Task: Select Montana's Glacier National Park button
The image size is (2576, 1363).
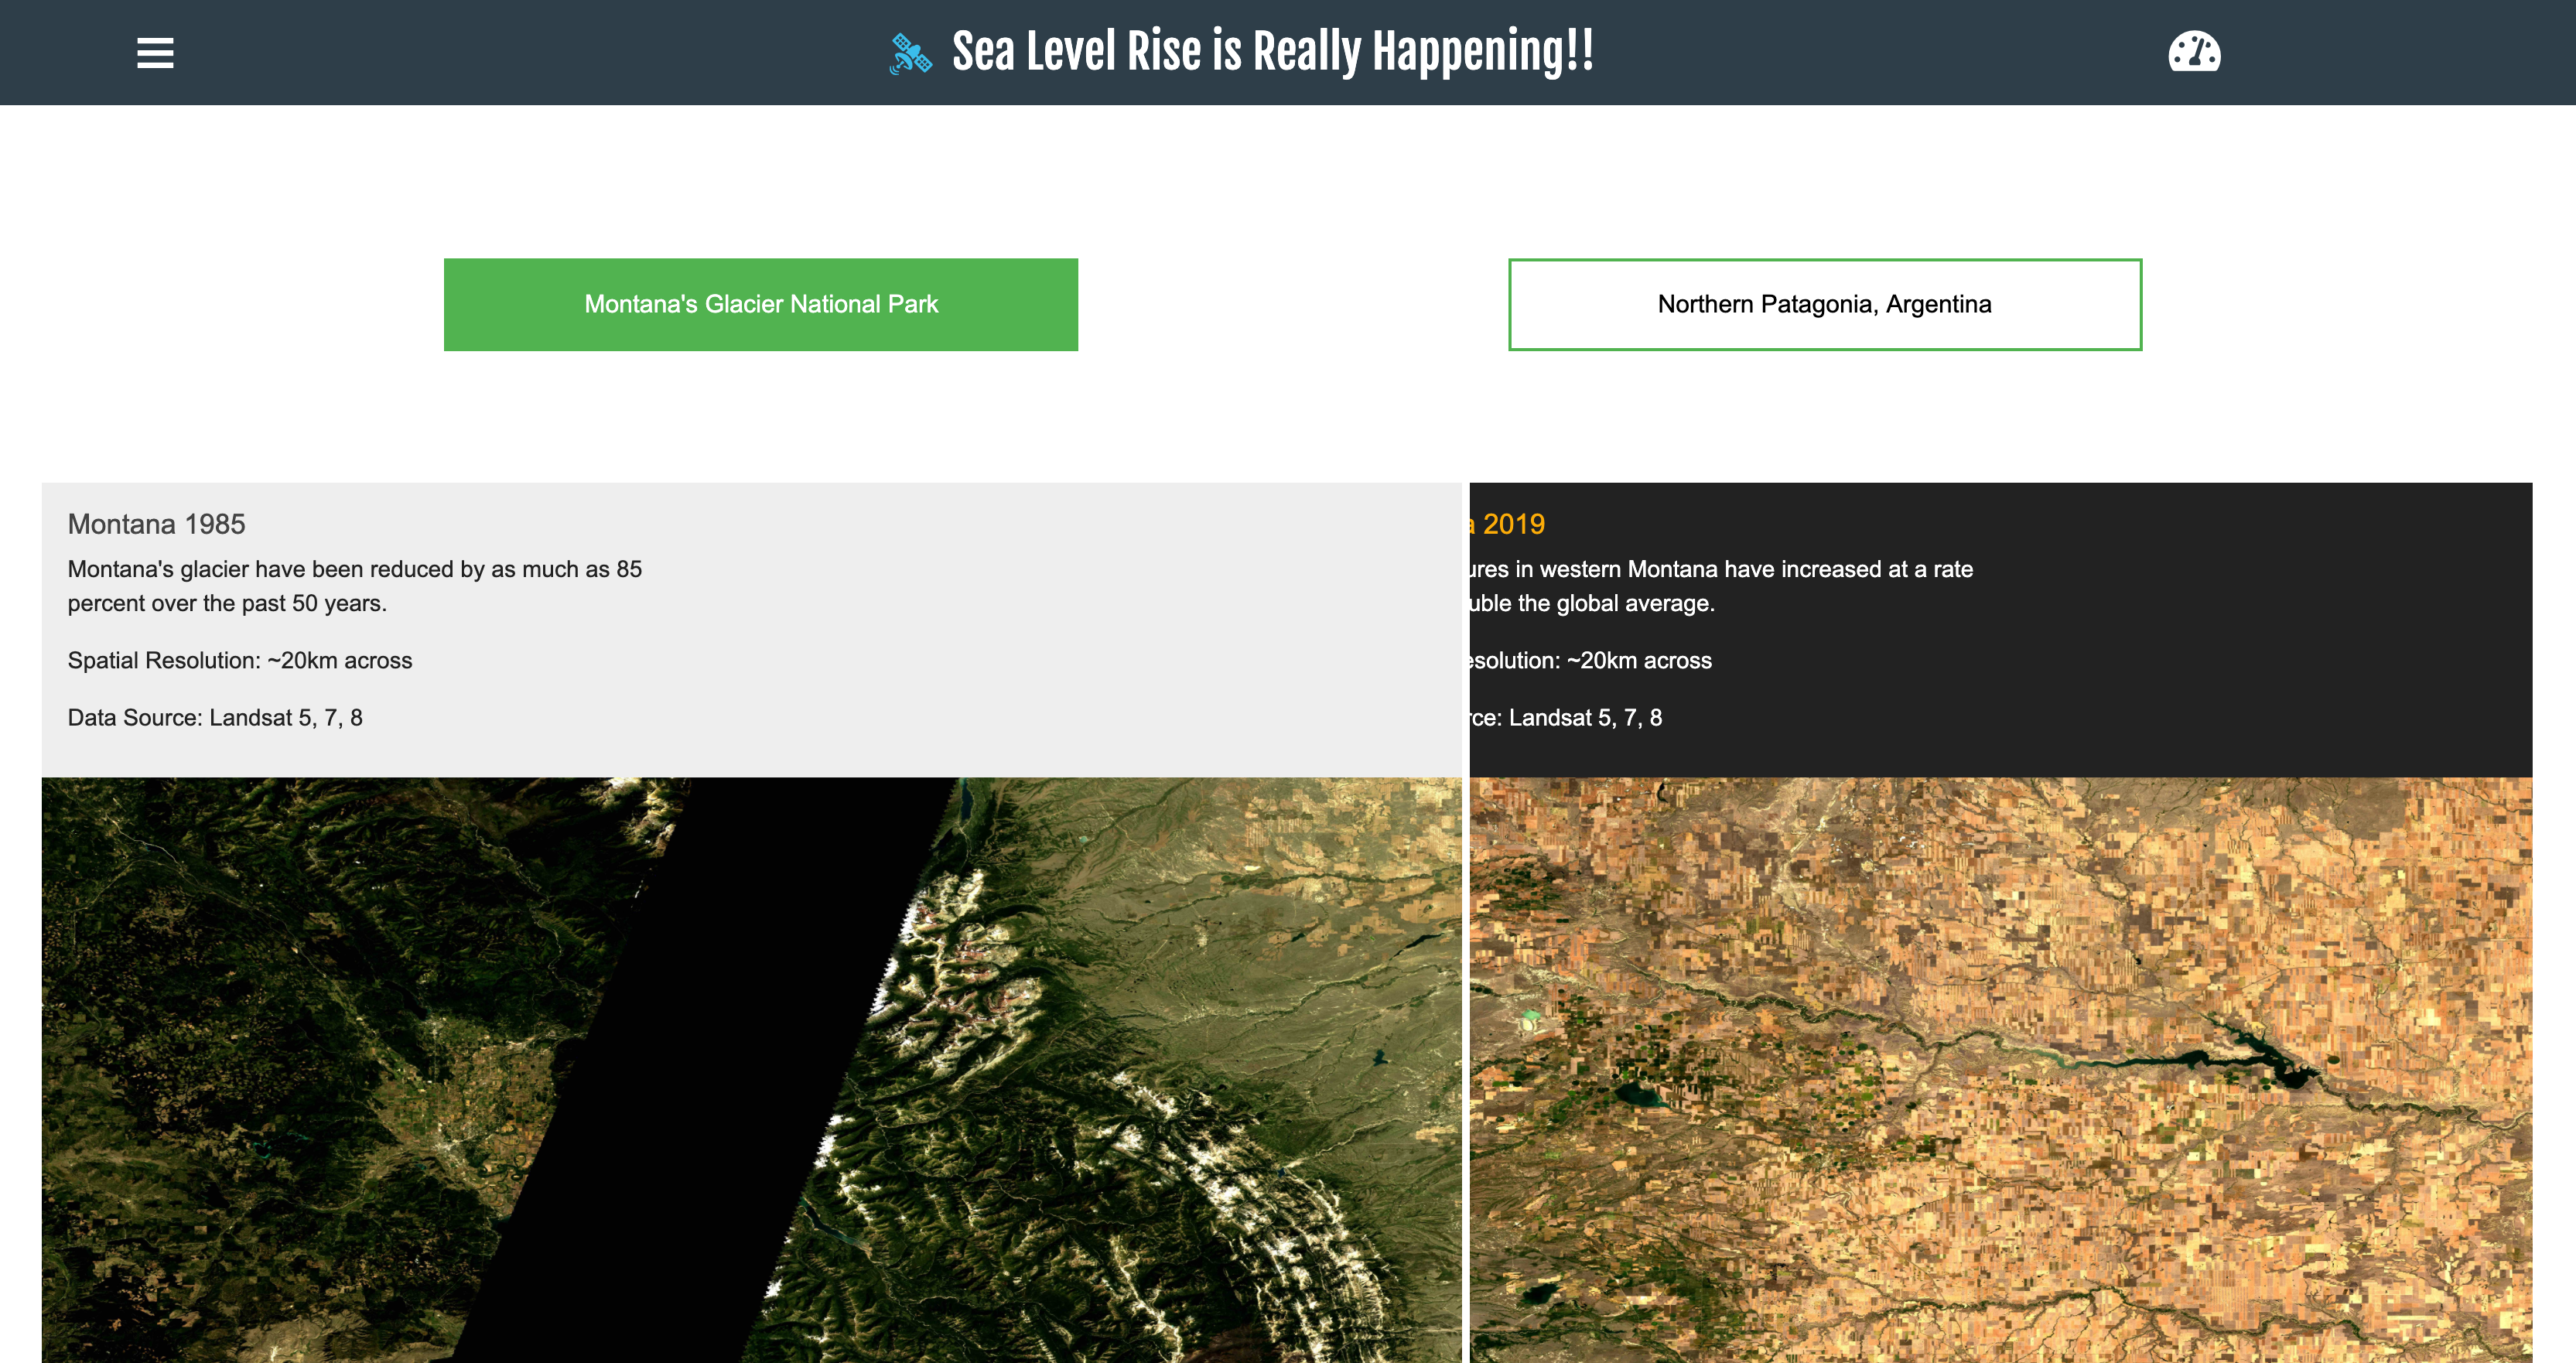Action: click(761, 304)
